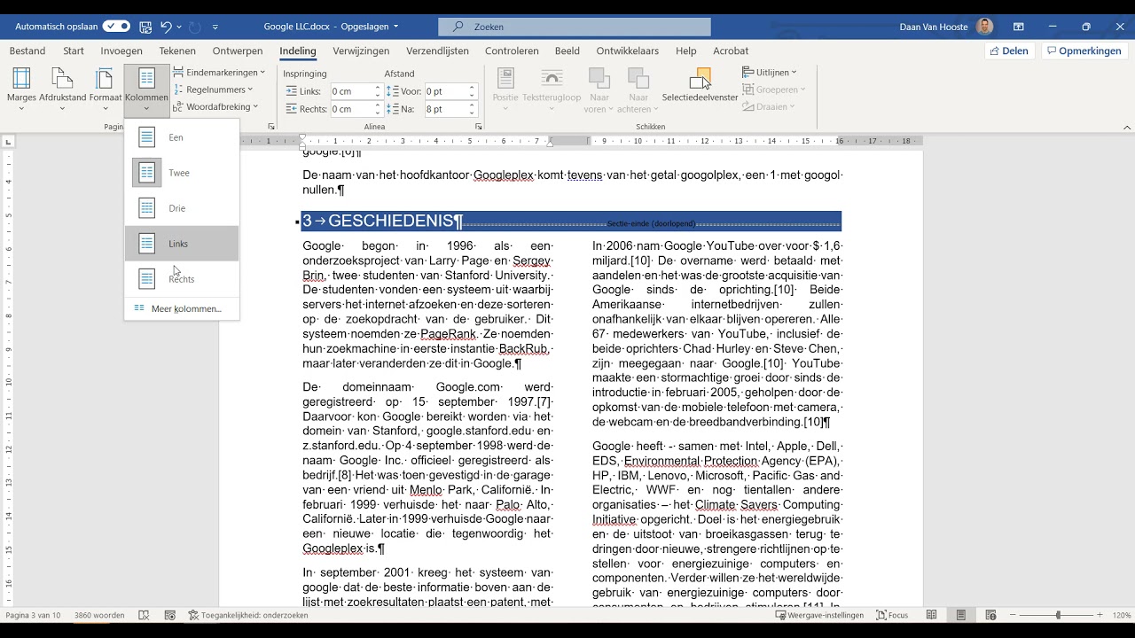Click the 3860 woorden word count
Viewport: 1135px width, 638px height.
[x=99, y=615]
